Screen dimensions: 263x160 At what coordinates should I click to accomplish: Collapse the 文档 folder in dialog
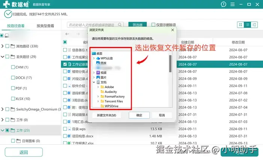click(x=94, y=82)
